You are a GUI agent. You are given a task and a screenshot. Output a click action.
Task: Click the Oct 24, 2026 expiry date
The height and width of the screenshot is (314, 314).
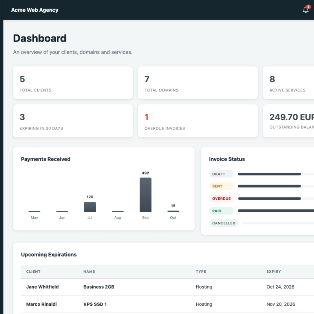pyautogui.click(x=280, y=287)
